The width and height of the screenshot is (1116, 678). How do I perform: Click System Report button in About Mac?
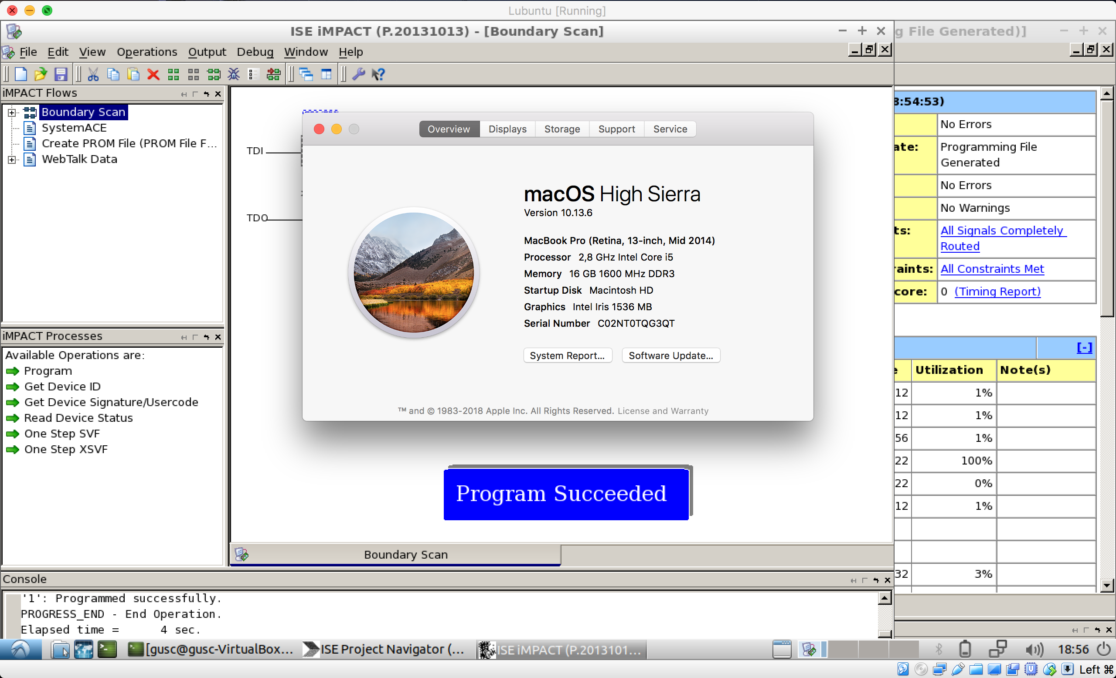pyautogui.click(x=568, y=355)
